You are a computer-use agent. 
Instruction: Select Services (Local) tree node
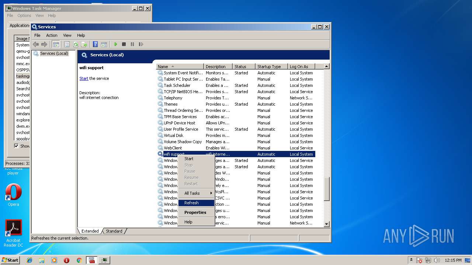(x=54, y=53)
